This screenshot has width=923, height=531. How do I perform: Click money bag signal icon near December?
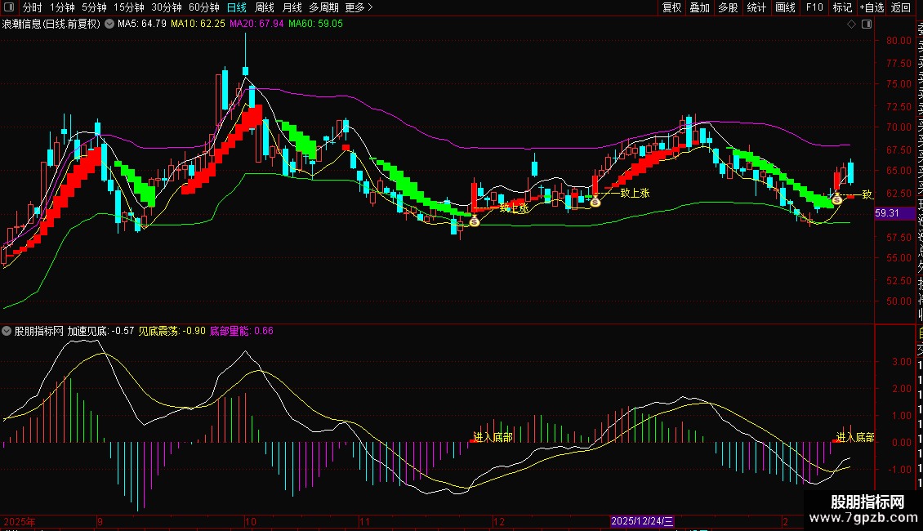[475, 222]
